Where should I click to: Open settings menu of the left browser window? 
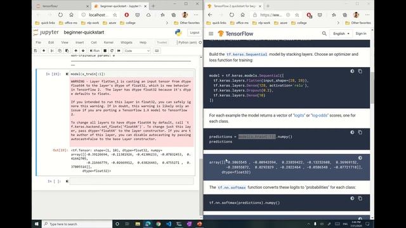(x=196, y=15)
